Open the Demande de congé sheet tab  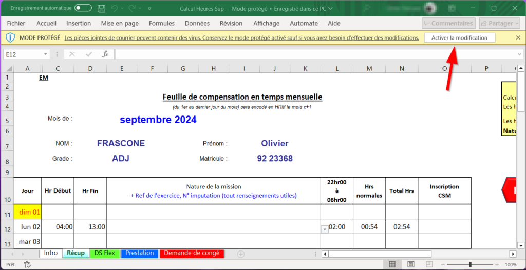[192, 253]
